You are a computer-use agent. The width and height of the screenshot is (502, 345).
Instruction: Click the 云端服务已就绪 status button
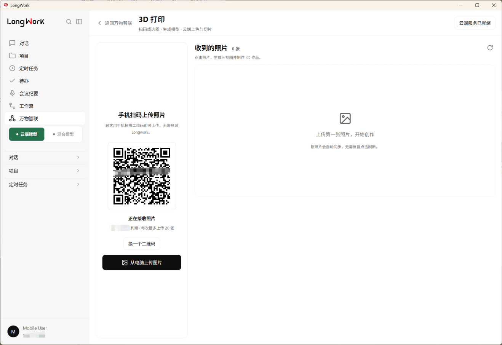(475, 23)
